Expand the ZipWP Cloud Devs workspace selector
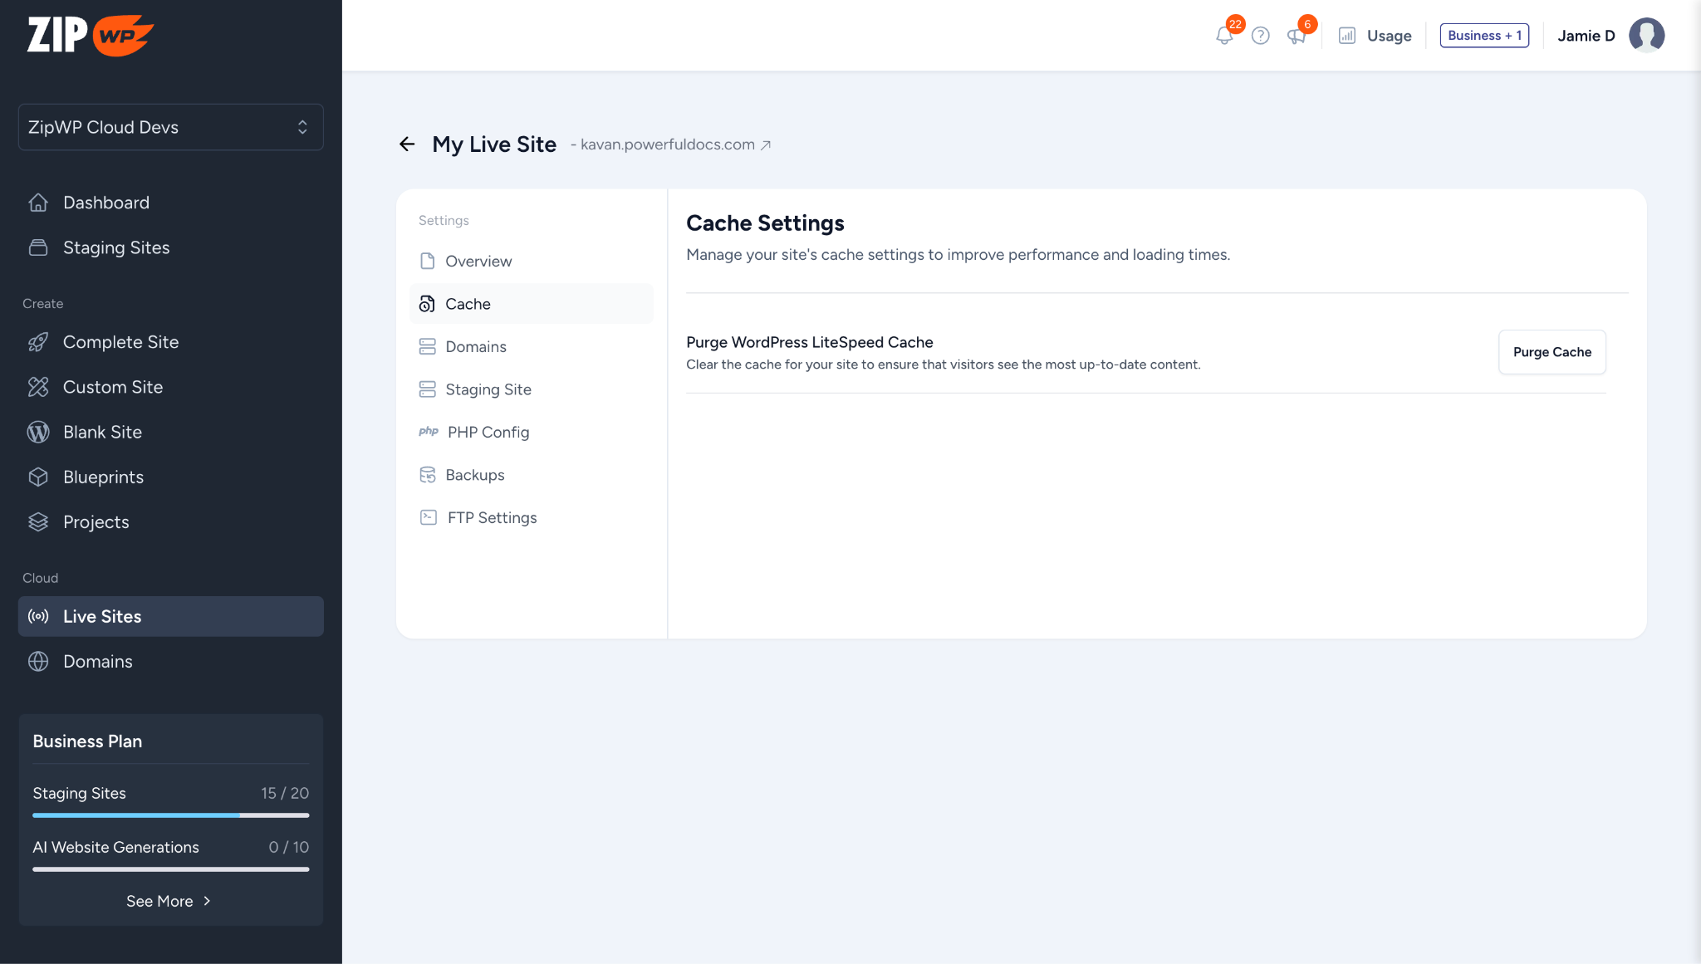This screenshot has width=1701, height=964. pos(170,127)
